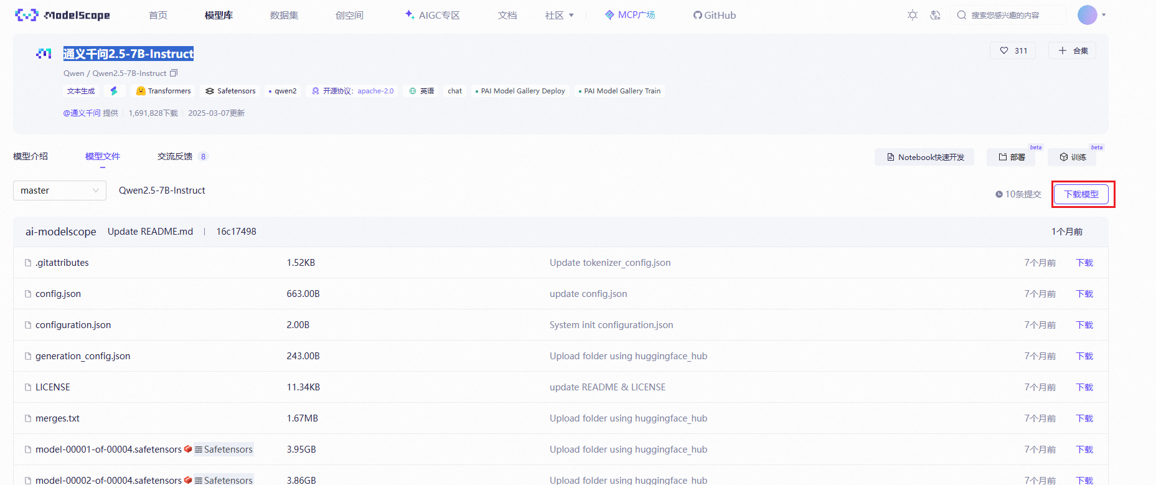Open 模型库 in the navigation
Image resolution: width=1156 pixels, height=485 pixels.
[219, 15]
